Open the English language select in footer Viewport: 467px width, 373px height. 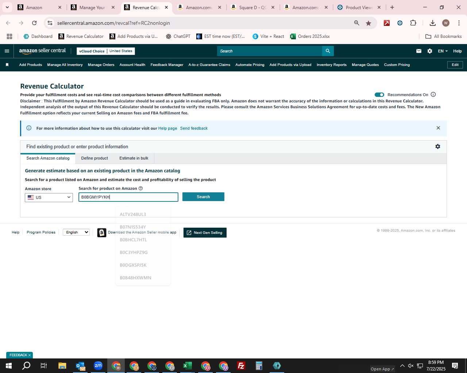tap(76, 232)
